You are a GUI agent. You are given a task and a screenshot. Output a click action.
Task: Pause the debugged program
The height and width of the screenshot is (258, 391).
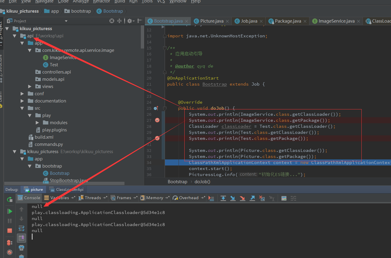10,221
